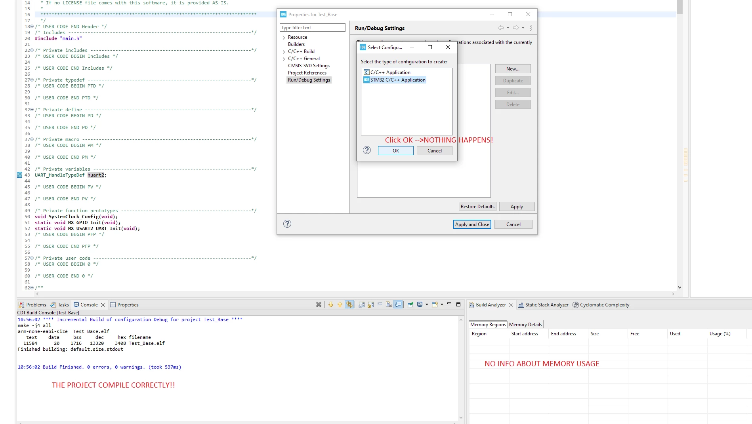Click the help icon in the Properties dialog

287,224
